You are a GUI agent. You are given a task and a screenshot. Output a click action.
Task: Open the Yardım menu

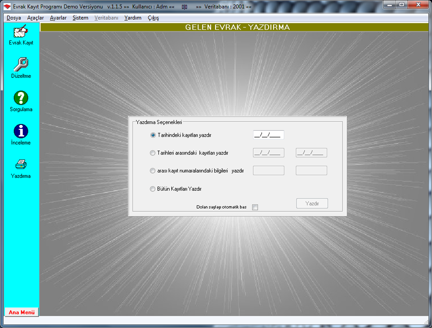click(133, 18)
